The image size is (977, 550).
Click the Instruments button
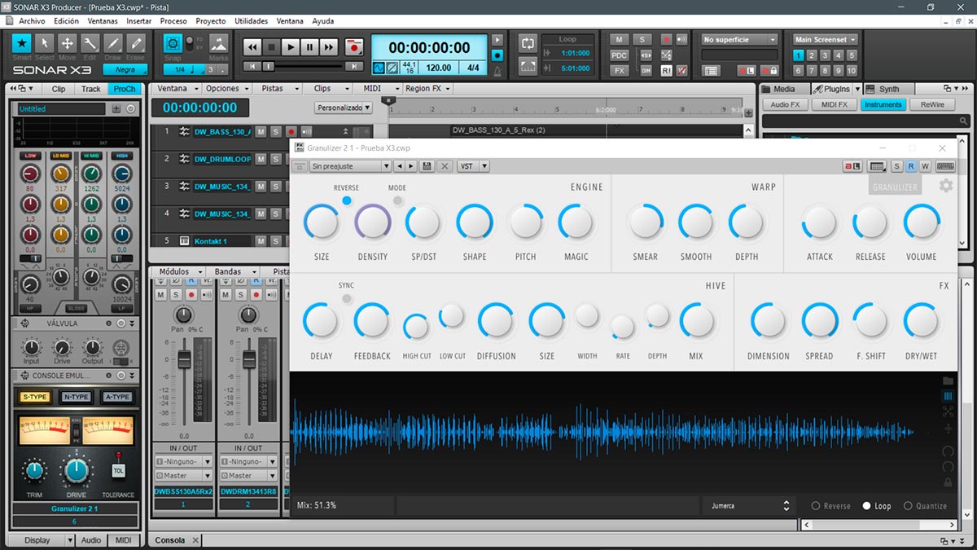click(x=883, y=104)
